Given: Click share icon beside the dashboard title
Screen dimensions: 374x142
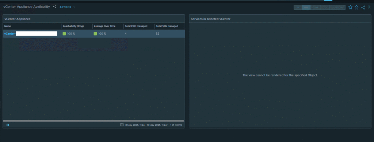Looking at the screenshot, I should pyautogui.click(x=54, y=7).
